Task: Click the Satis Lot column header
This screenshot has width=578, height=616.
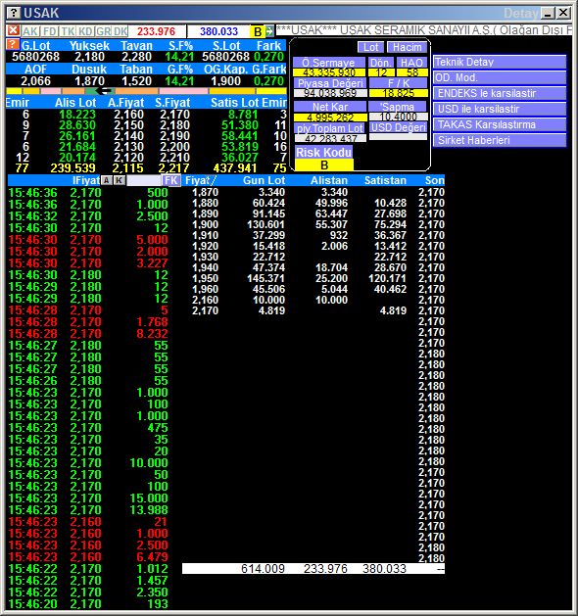Action: pos(234,103)
